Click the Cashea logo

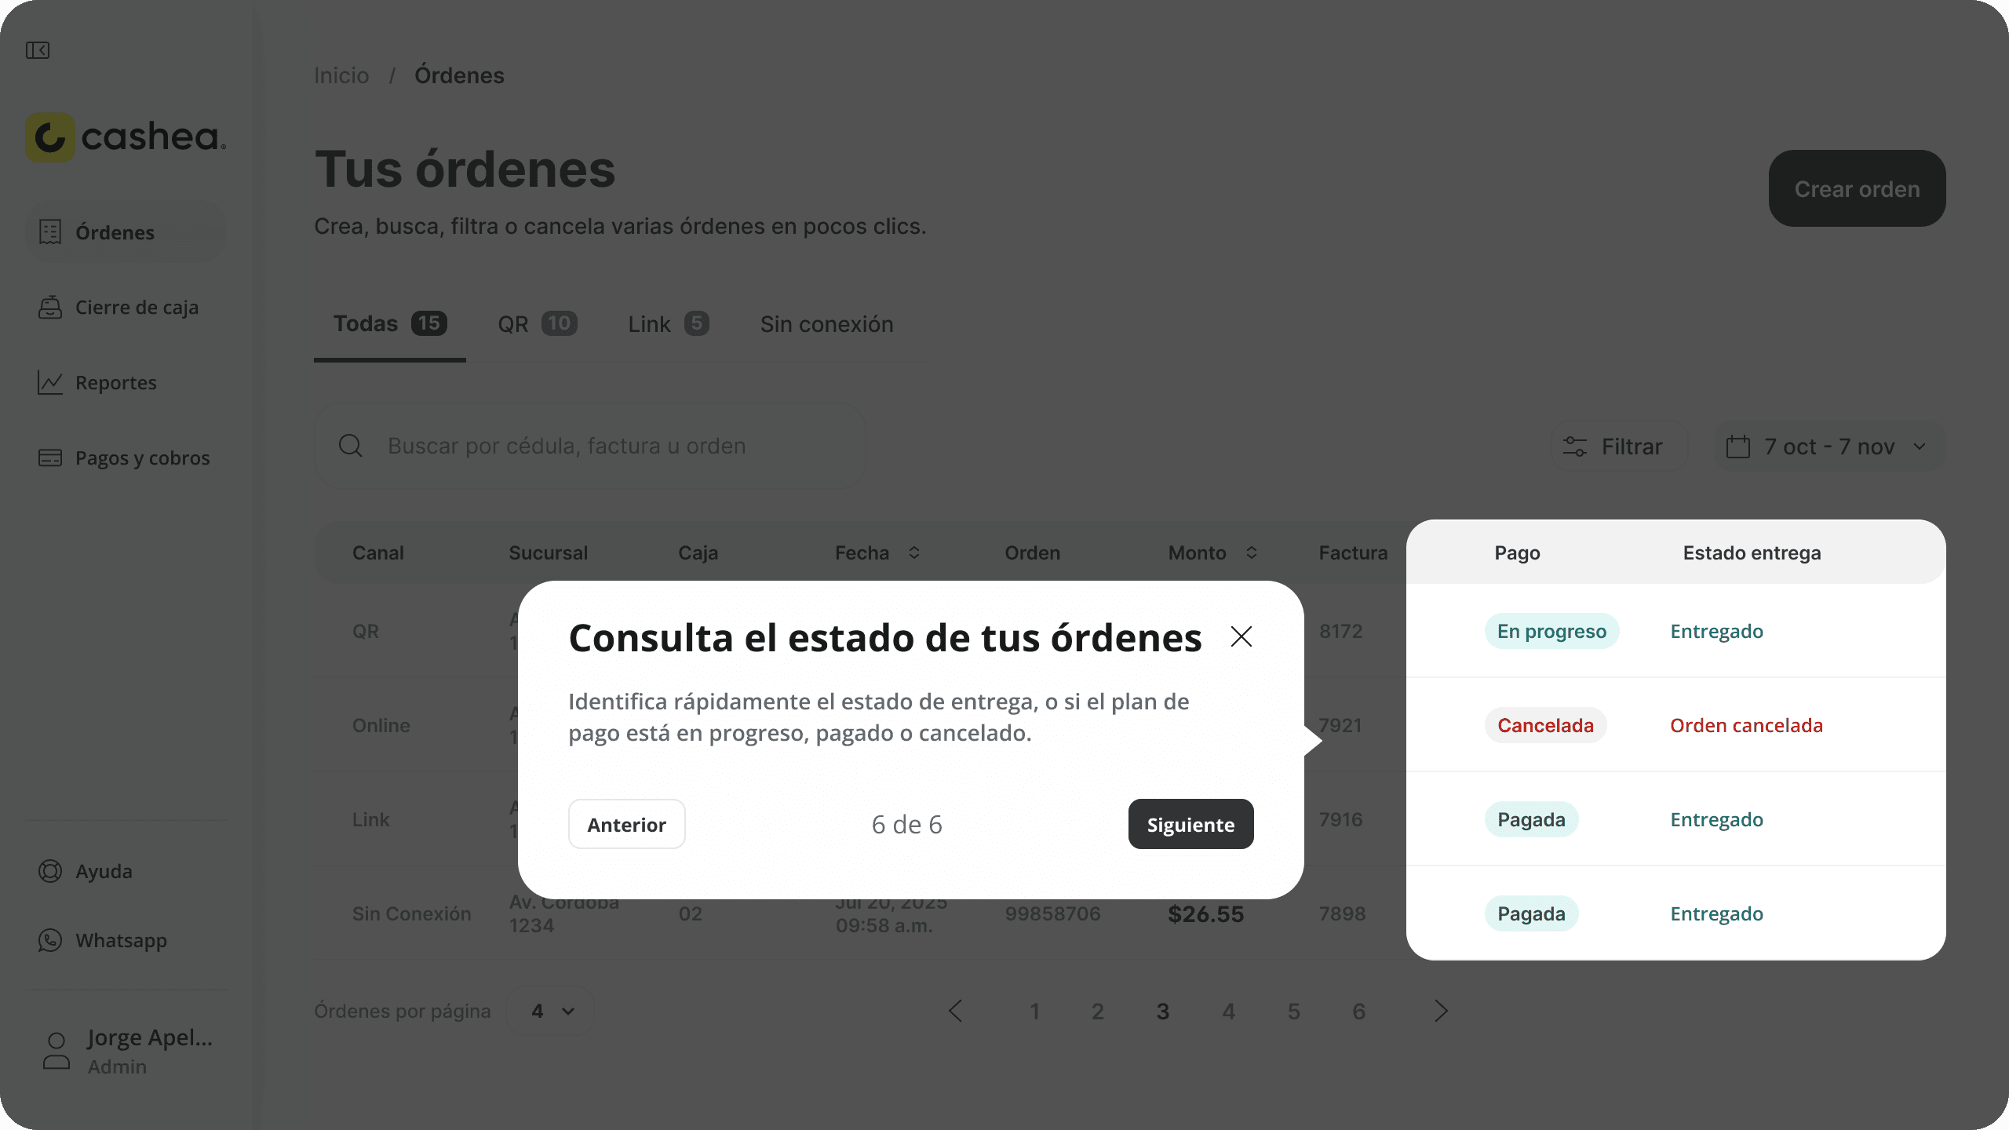(126, 137)
